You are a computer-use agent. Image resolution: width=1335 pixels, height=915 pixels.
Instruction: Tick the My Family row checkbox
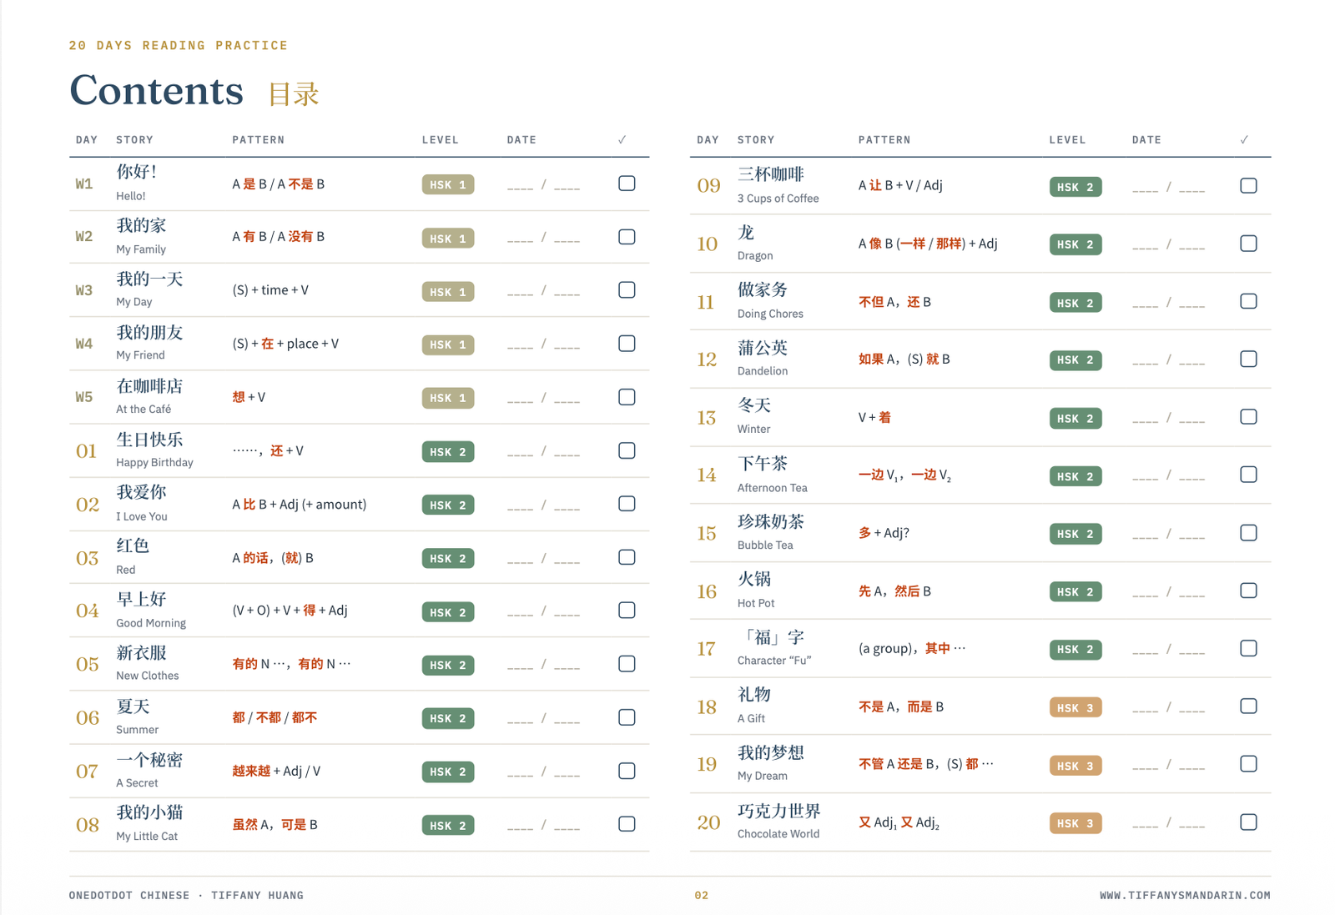tap(627, 237)
